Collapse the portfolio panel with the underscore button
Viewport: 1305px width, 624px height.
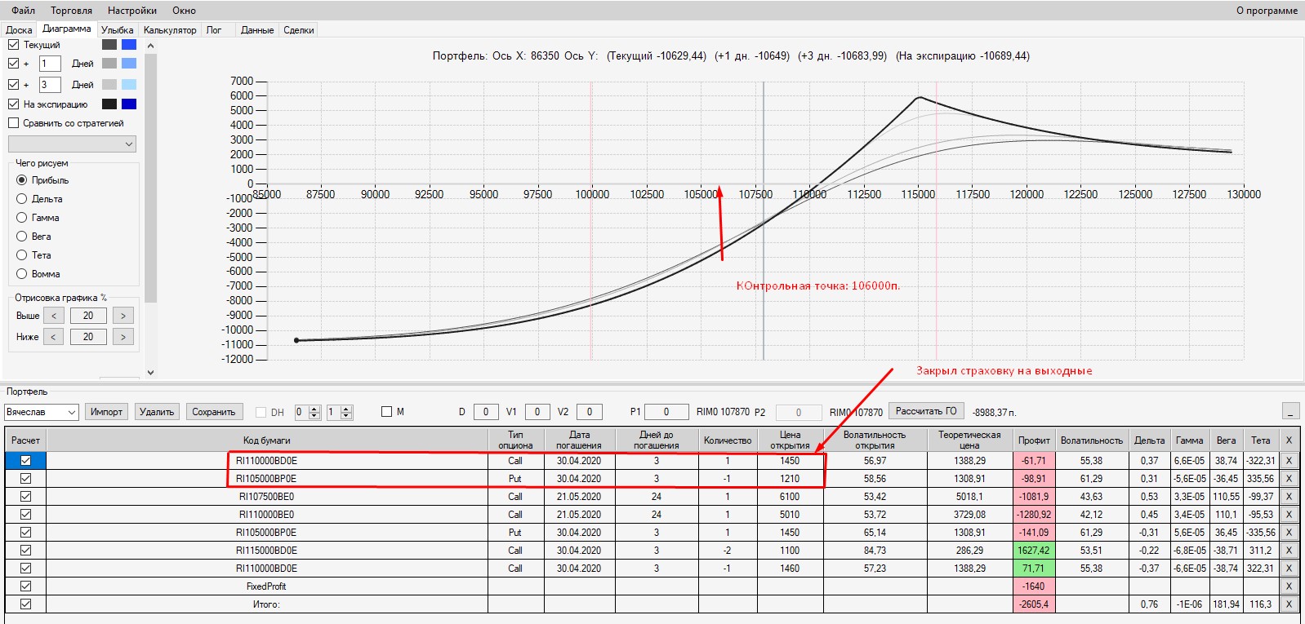[1290, 411]
